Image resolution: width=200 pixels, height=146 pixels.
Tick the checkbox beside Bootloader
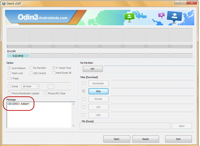pyautogui.click(x=84, y=83)
